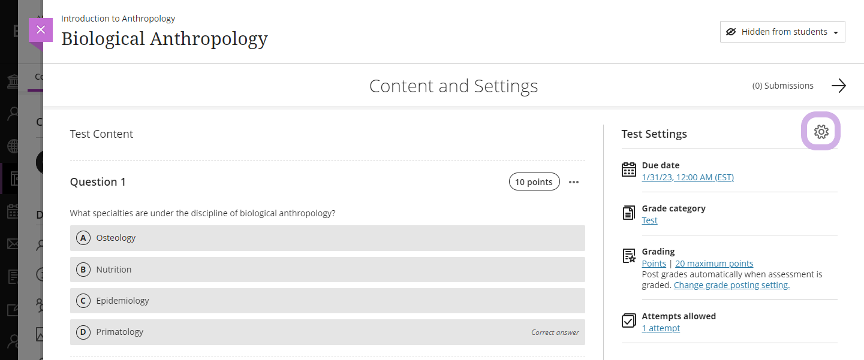Open Question 1 more options ellipsis
Screen dimensions: 864x360
coord(574,182)
